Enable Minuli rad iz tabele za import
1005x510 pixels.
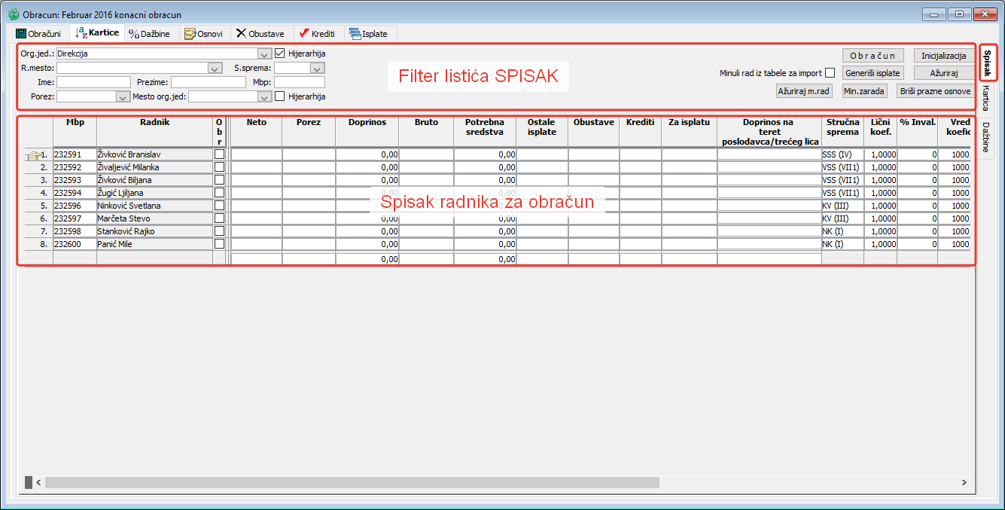(830, 74)
